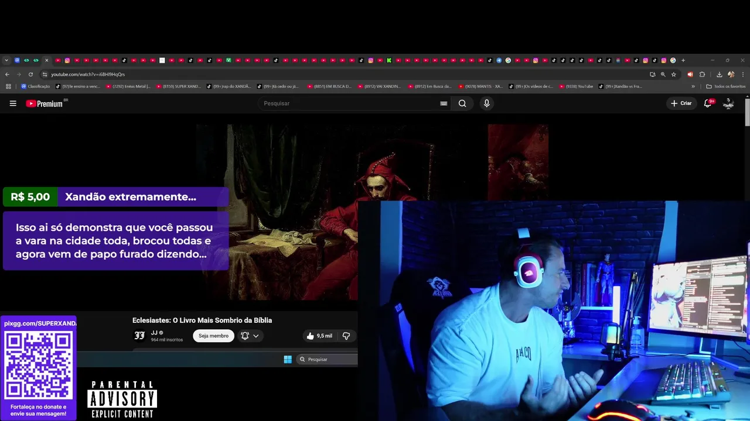Viewport: 750px width, 421px height.
Task: Open the (9078) MANTIS - XA... bookmark
Action: (x=481, y=87)
